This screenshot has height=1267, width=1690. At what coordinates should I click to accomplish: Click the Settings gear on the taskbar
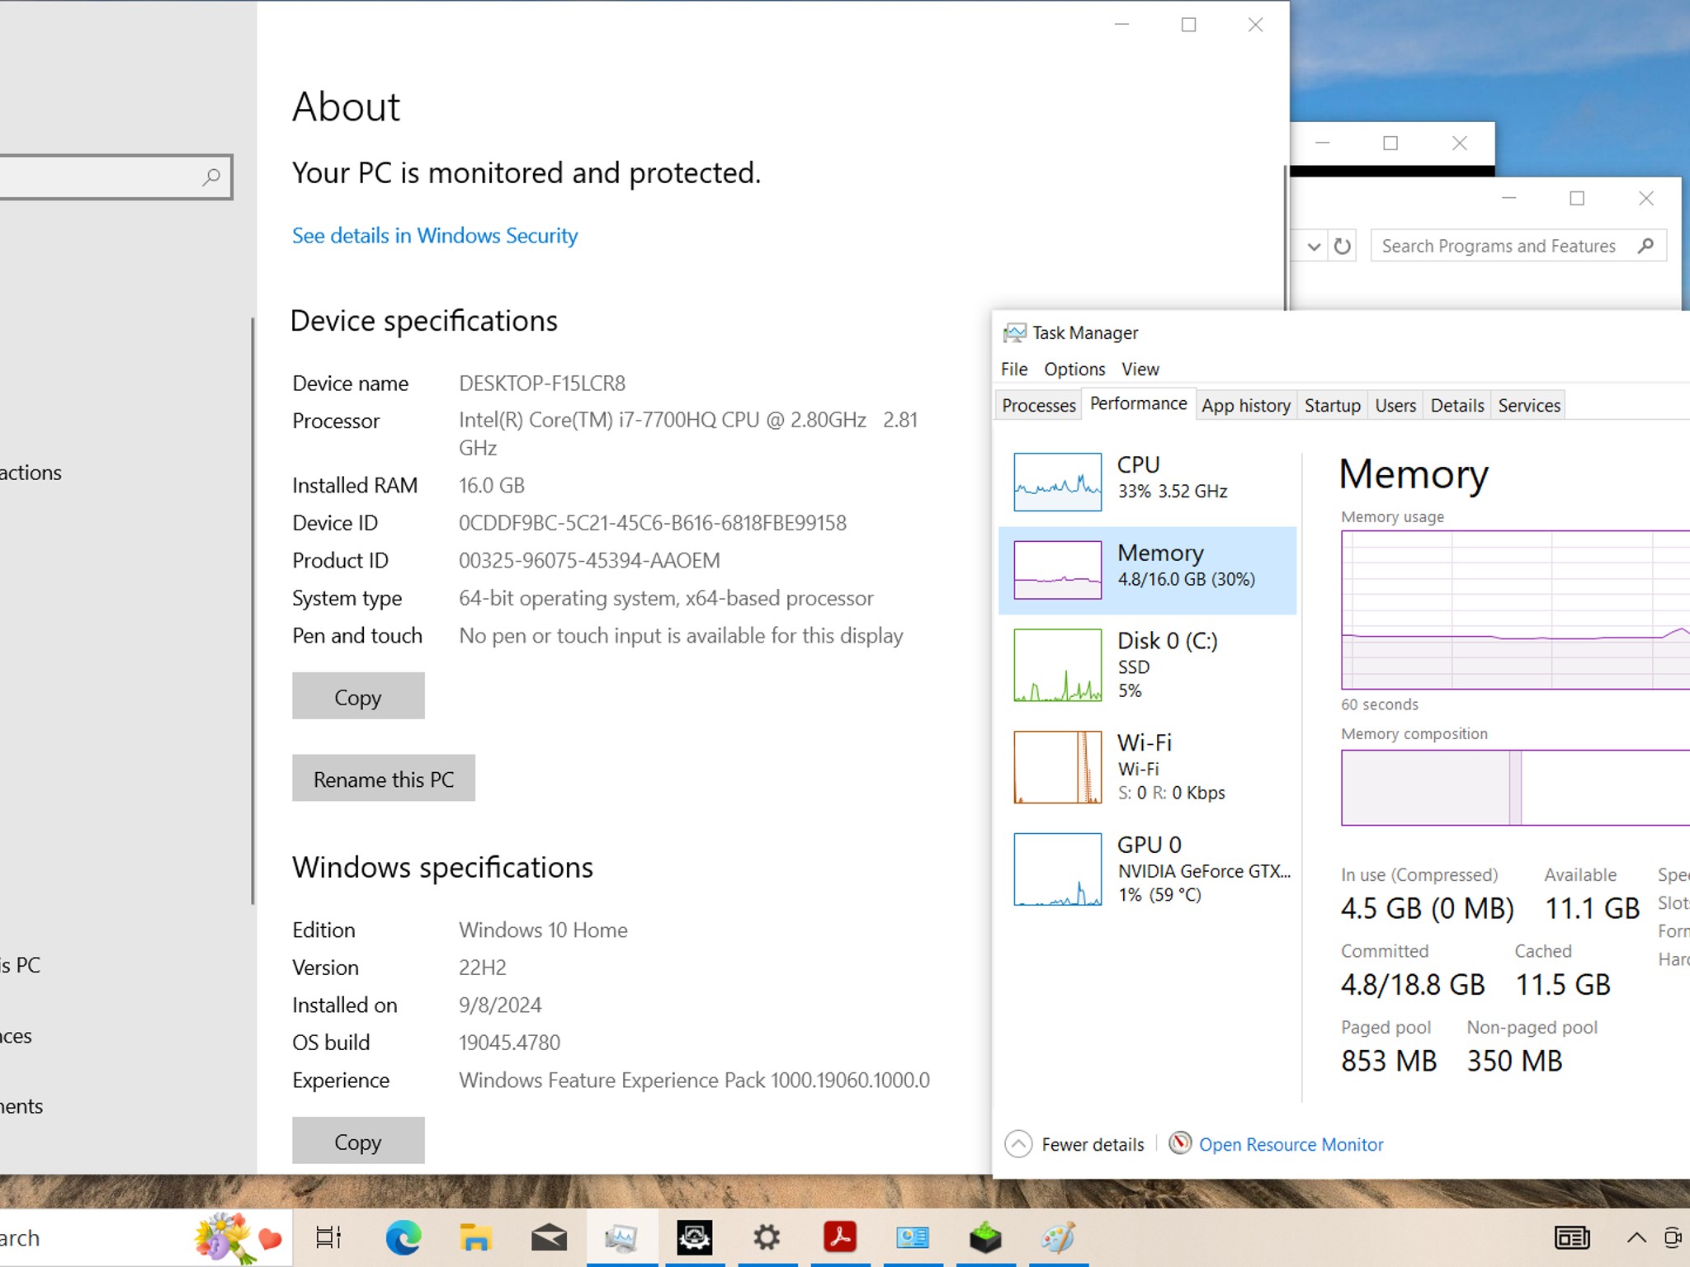(767, 1237)
